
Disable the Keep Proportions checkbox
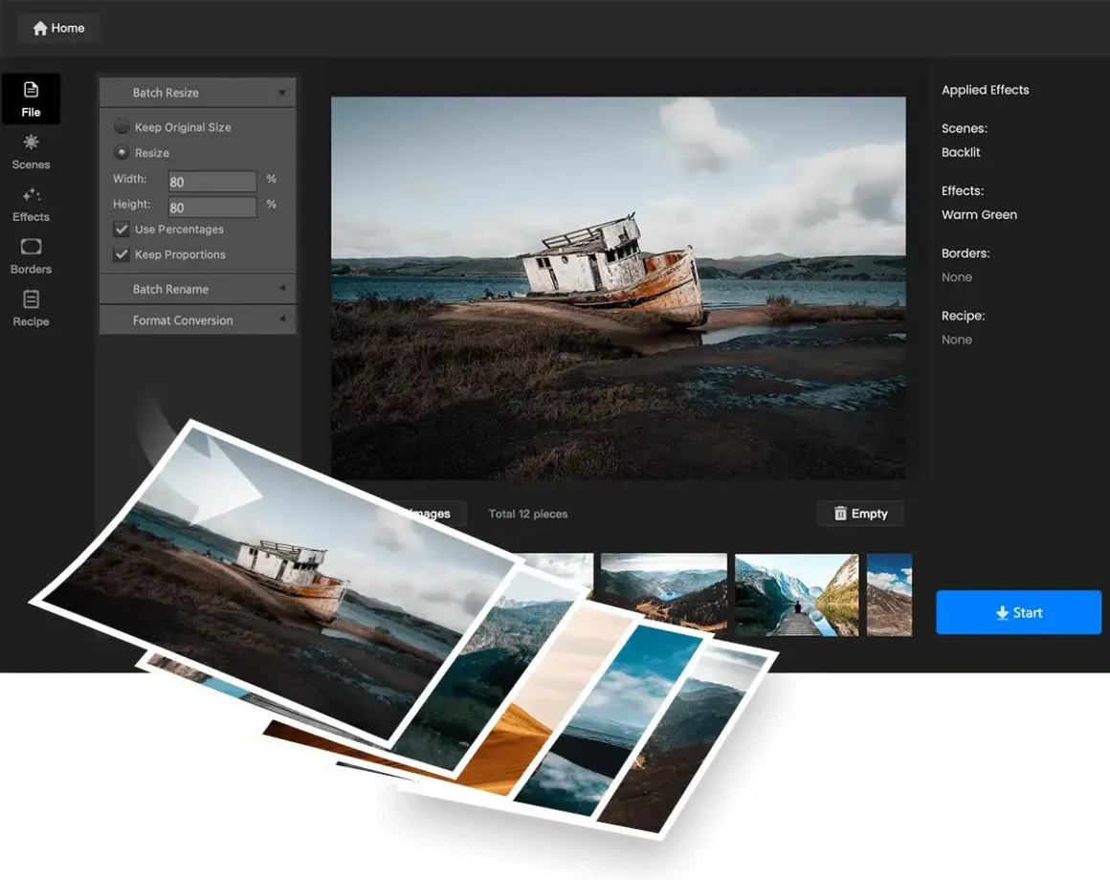[x=122, y=254]
